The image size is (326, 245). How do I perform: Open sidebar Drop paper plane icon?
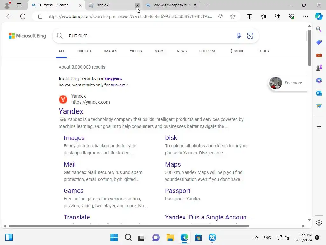(x=319, y=106)
